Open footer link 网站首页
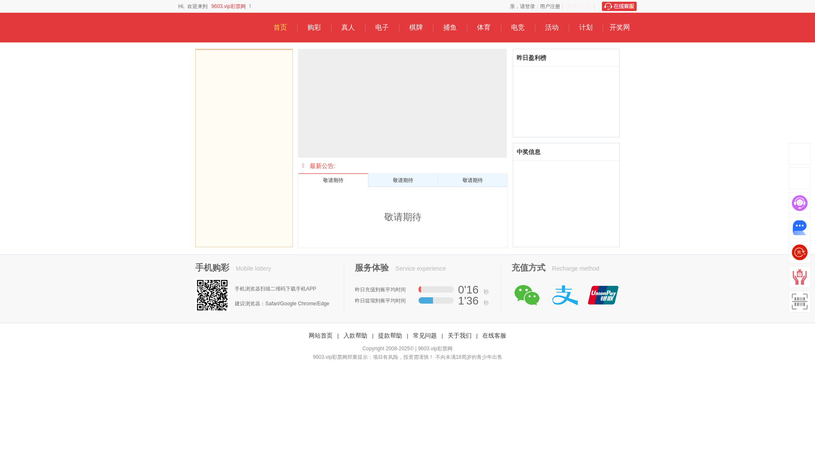 320,336
